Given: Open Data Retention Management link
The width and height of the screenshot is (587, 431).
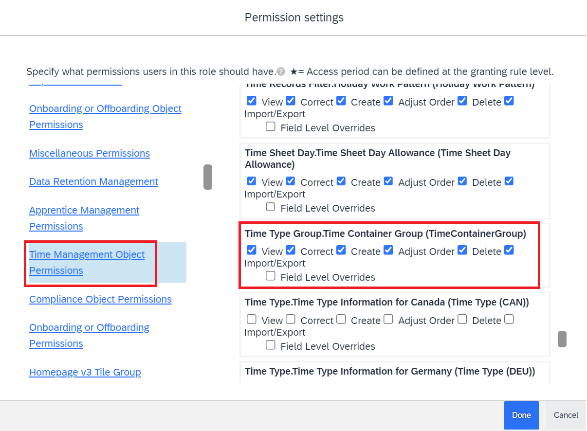Looking at the screenshot, I should [x=93, y=181].
